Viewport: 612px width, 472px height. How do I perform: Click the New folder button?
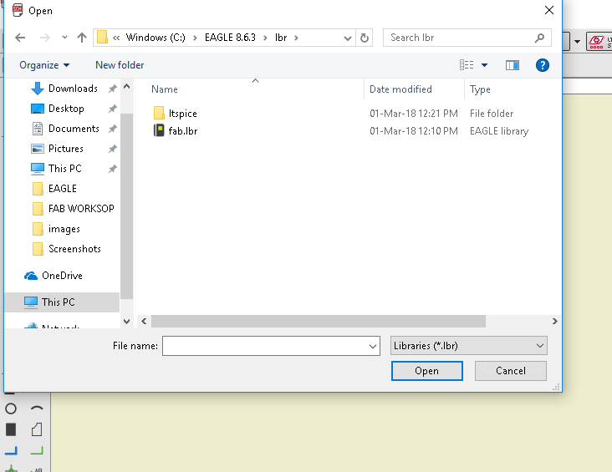click(x=120, y=65)
